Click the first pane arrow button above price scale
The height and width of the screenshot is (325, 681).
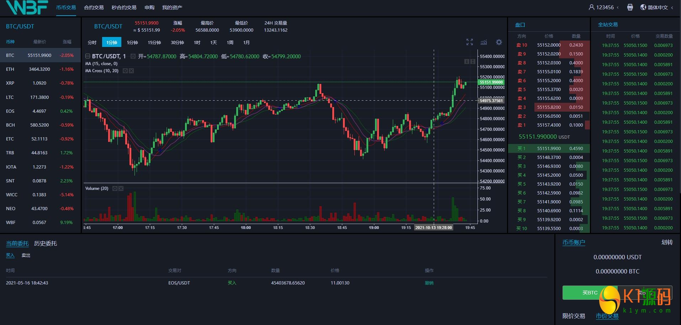click(x=466, y=62)
